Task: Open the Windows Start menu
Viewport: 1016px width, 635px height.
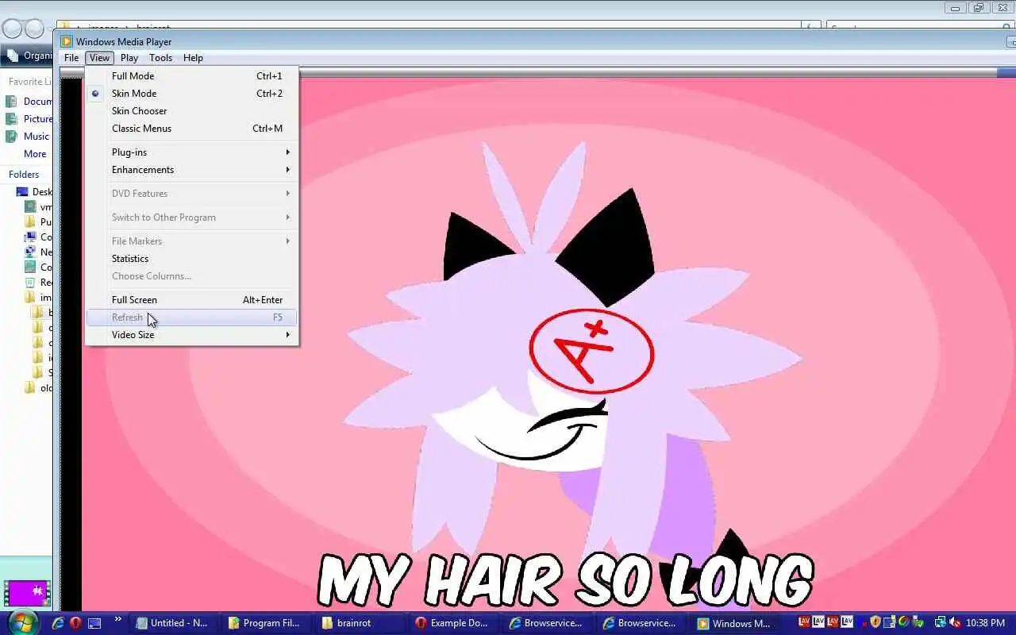Action: tap(21, 622)
